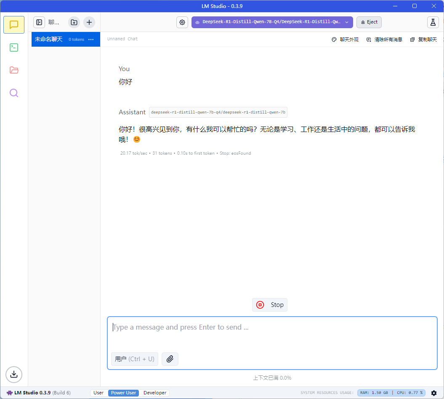Open model settings gear next to model selector

182,22
